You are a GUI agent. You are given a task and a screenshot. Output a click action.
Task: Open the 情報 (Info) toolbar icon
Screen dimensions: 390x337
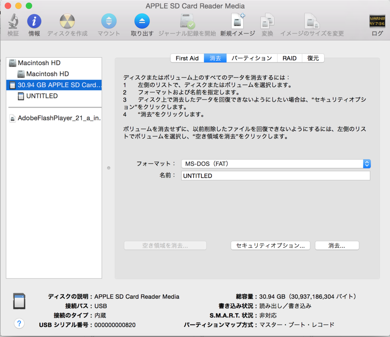click(34, 21)
